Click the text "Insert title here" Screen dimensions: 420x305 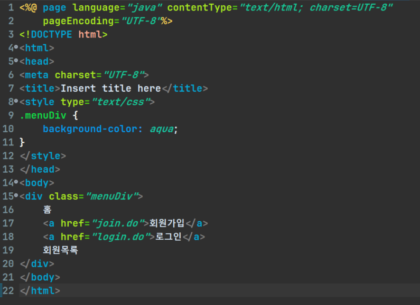pyautogui.click(x=110, y=88)
